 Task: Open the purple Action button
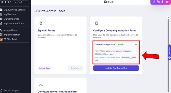coord(161,2)
